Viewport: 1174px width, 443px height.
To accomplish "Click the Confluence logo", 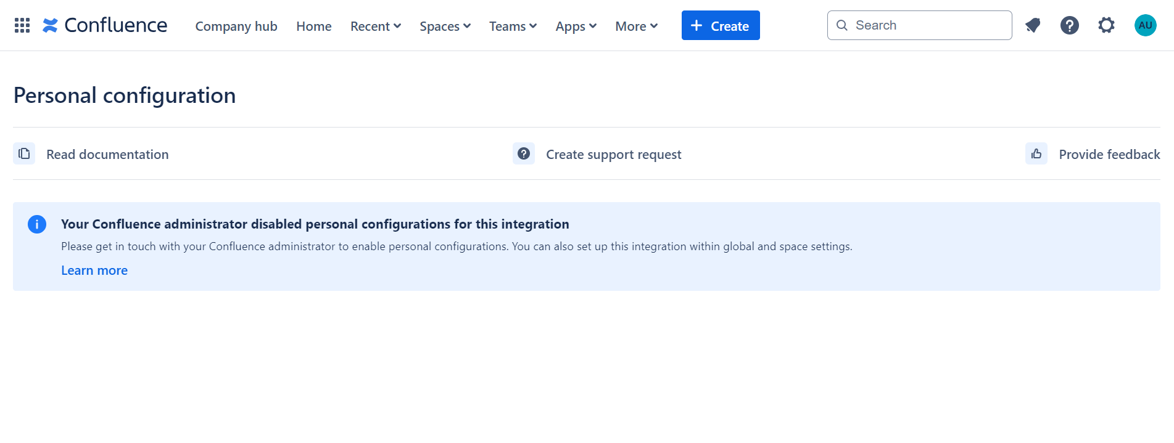I will (105, 25).
